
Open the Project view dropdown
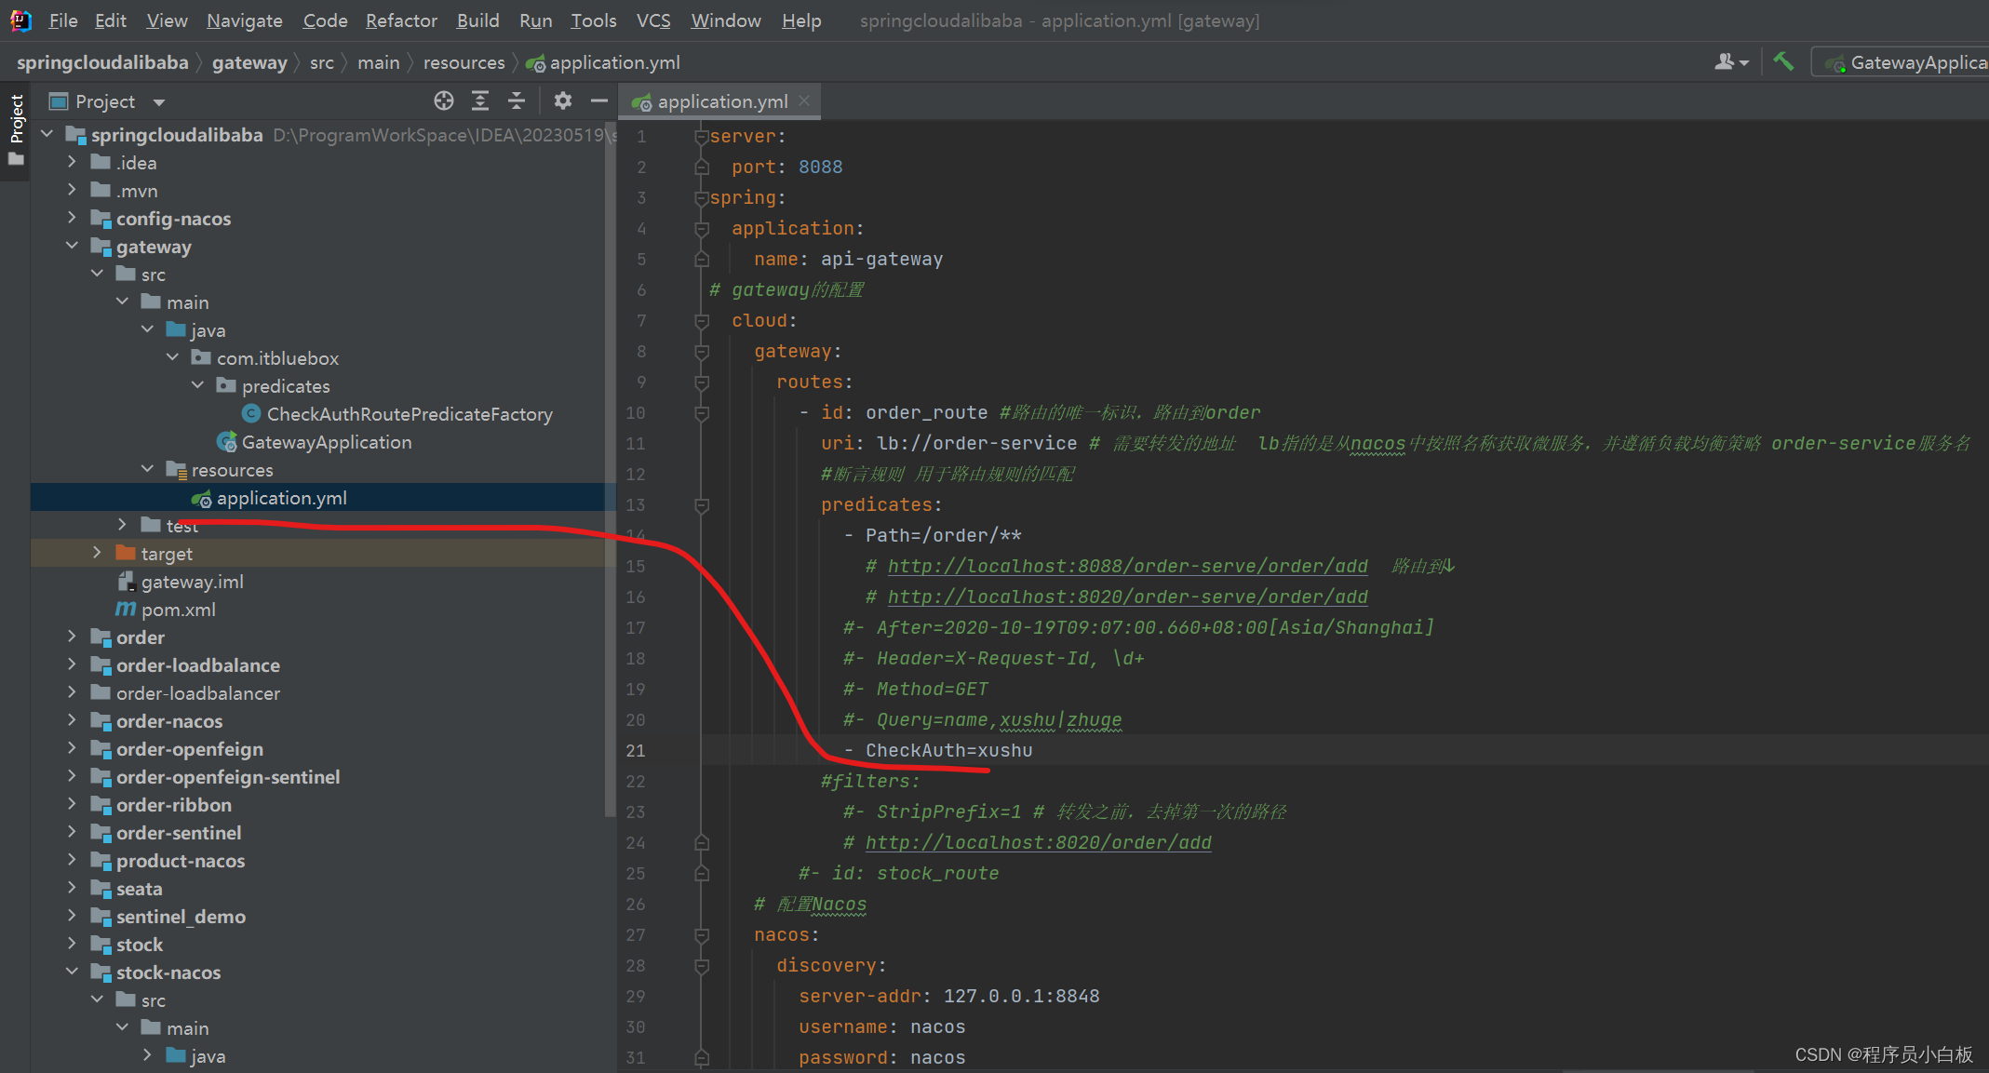(159, 101)
